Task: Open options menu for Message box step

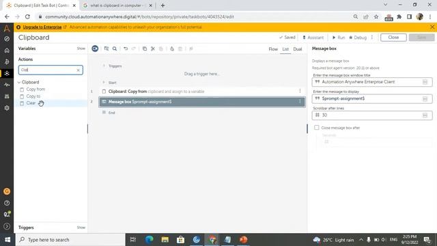Action: click(x=300, y=102)
